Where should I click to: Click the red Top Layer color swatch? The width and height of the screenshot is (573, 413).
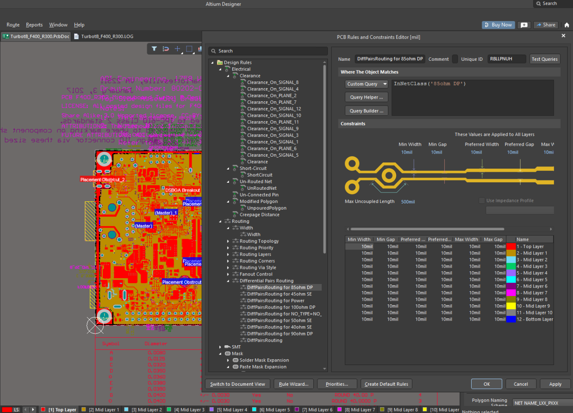point(511,247)
